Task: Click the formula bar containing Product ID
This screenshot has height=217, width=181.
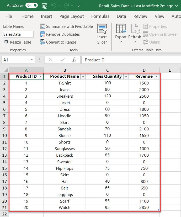Action: (131, 60)
